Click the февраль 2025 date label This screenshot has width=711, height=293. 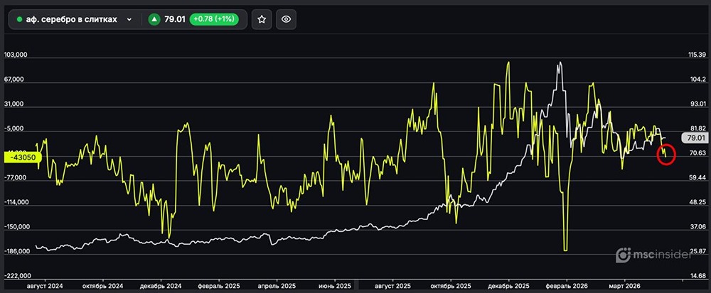pos(220,286)
